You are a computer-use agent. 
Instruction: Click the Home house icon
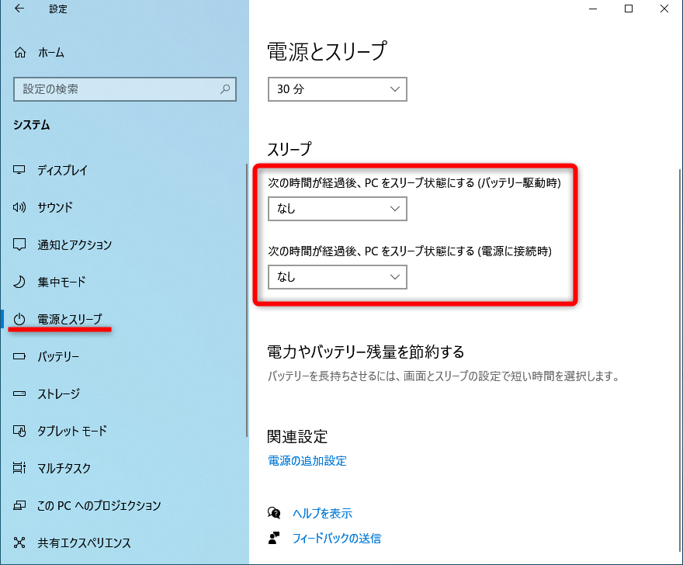click(20, 53)
